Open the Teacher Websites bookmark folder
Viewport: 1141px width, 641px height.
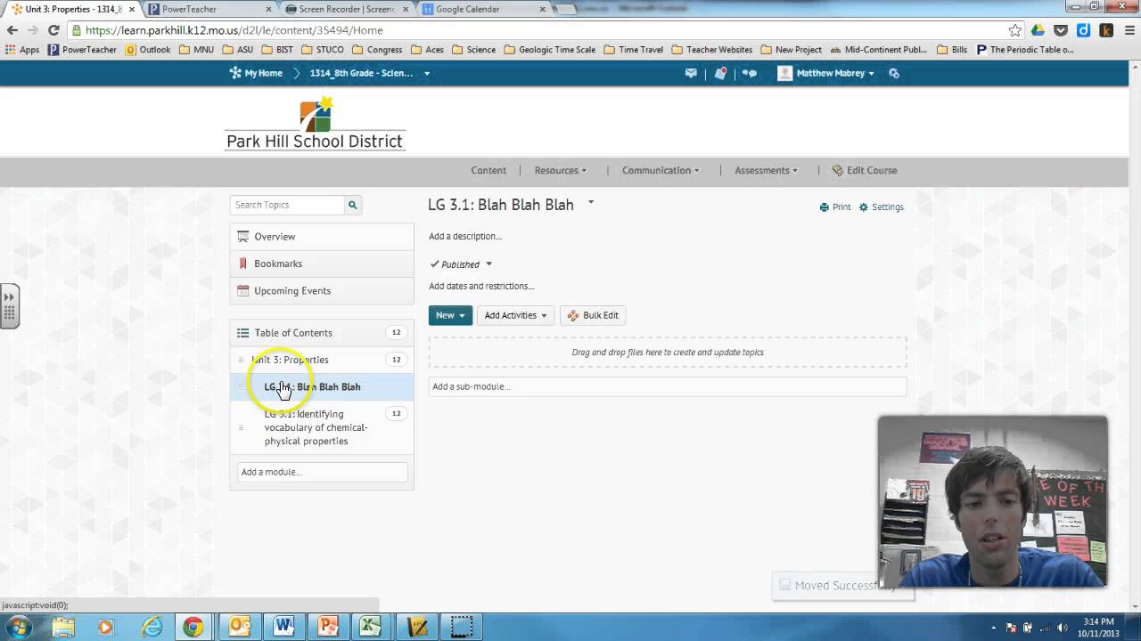tap(711, 50)
